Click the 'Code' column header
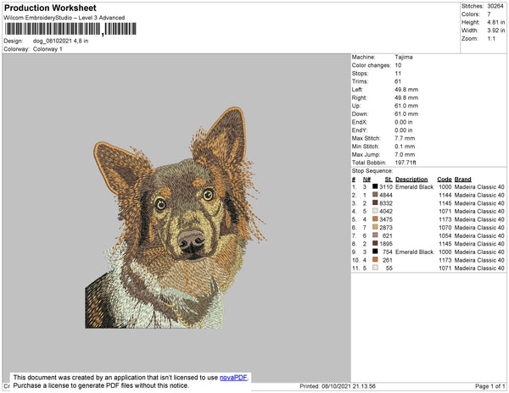 [x=445, y=180]
